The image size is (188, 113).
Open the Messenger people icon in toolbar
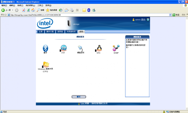tap(94, 10)
